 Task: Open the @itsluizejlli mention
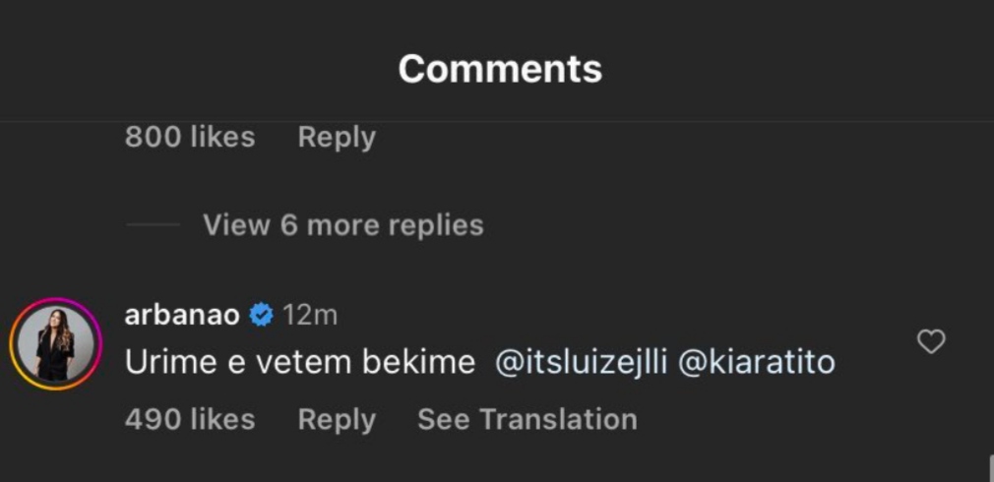(x=581, y=362)
